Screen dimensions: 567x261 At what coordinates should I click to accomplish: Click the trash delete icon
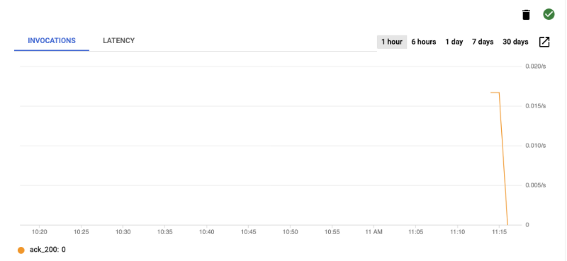point(526,15)
